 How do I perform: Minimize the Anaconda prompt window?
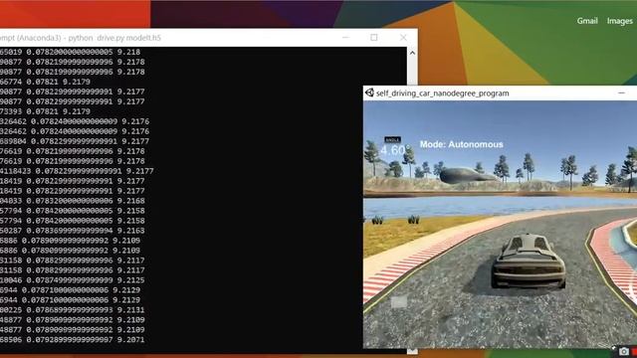[345, 38]
